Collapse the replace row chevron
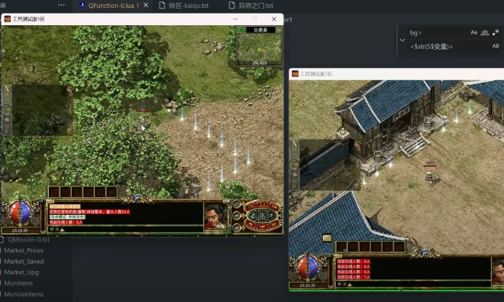Screen dimensions: 504x302 click(402, 40)
